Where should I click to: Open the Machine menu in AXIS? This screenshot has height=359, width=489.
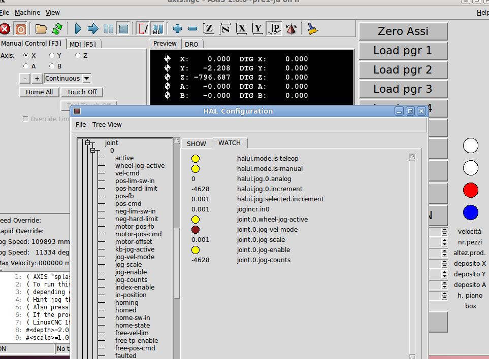27,13
